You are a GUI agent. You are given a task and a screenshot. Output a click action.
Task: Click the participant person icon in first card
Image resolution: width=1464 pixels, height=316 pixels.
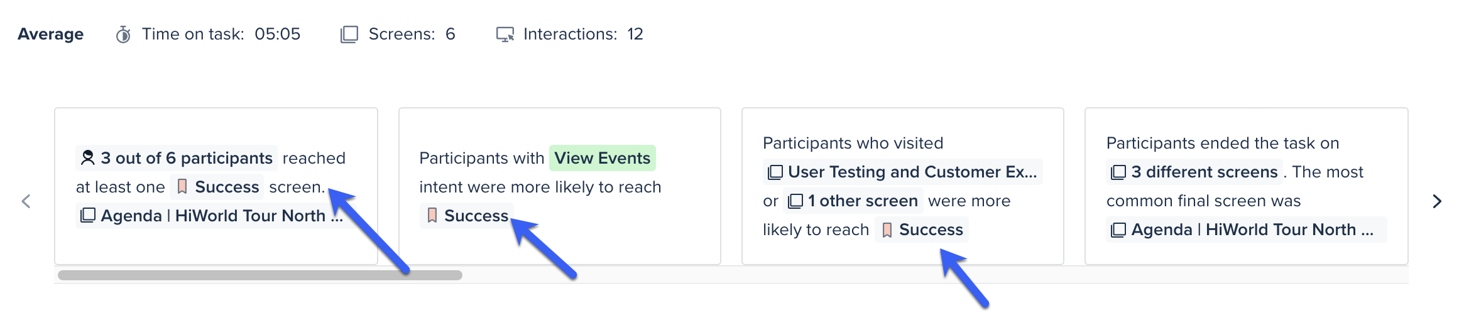88,158
